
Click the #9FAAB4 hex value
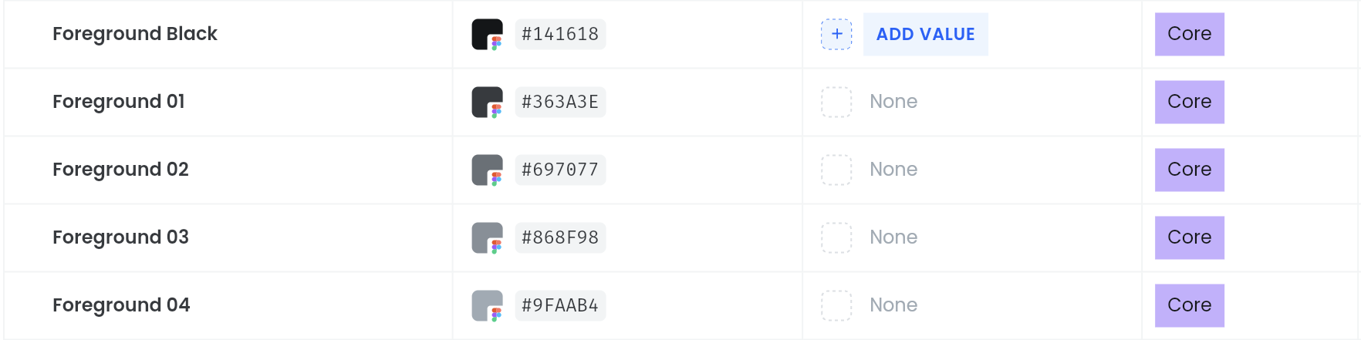[x=560, y=305]
